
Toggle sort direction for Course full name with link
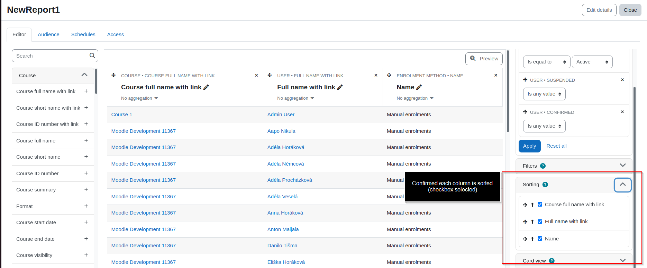(x=532, y=205)
